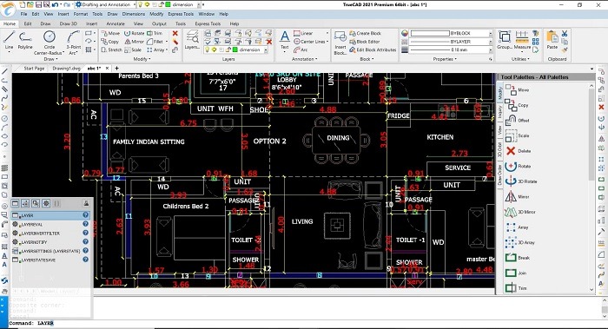608x329 pixels.
Task: Open help for LAYER suggestion
Action: (85, 215)
